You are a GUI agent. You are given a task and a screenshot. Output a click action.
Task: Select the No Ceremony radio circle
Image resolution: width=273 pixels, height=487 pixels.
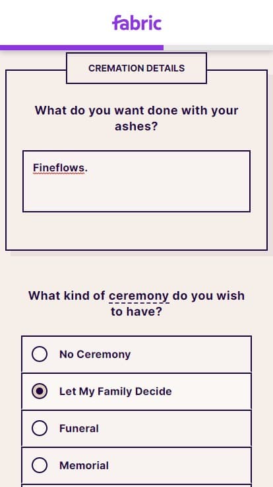click(40, 354)
